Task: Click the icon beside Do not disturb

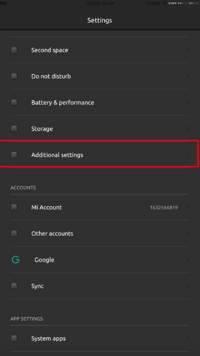Action: coord(14,76)
